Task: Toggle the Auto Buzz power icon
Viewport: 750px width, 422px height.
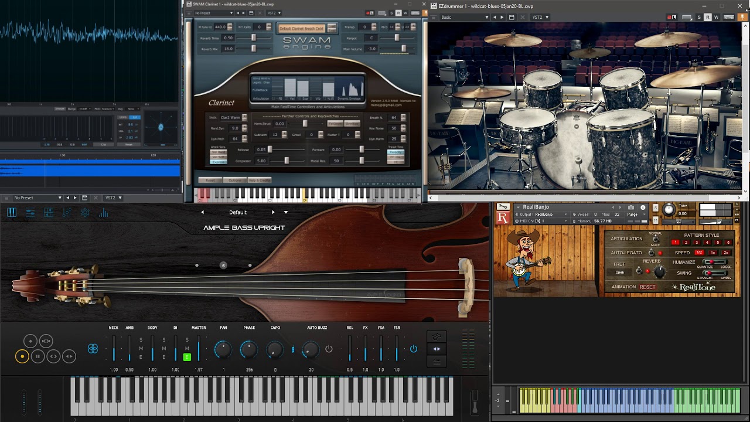Action: pos(329,349)
